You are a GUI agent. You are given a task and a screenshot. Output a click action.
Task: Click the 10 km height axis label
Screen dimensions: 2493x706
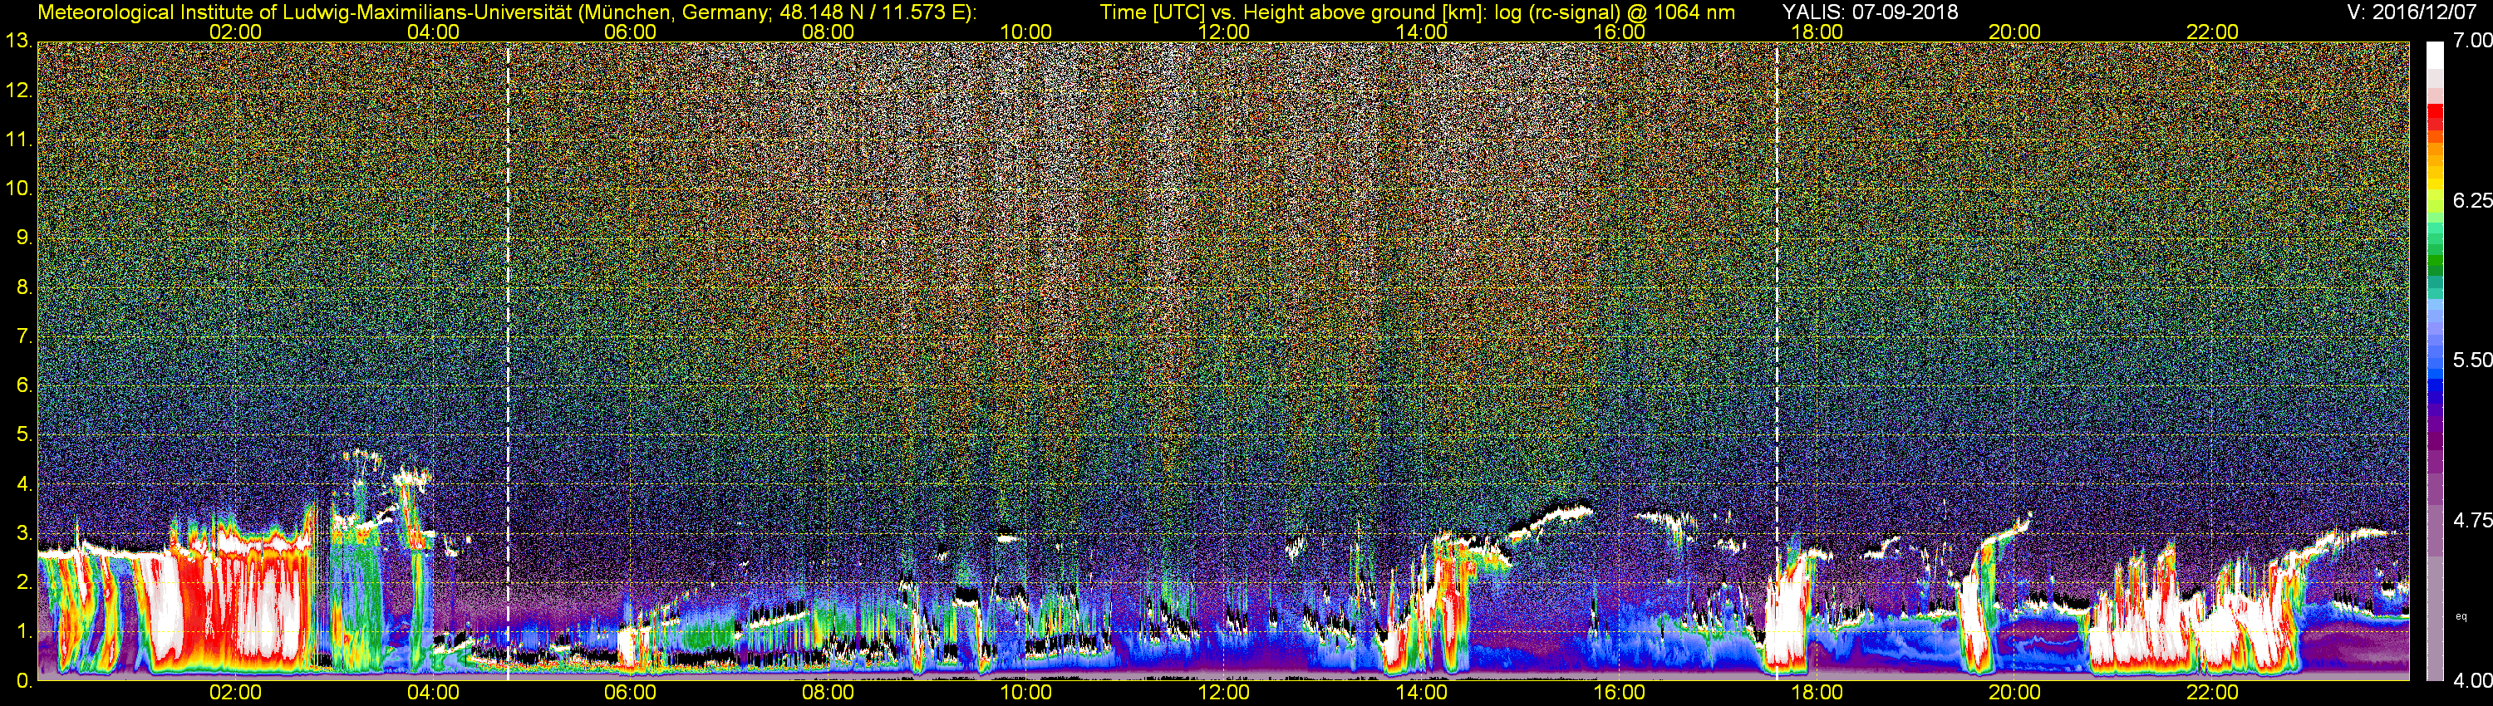point(18,189)
